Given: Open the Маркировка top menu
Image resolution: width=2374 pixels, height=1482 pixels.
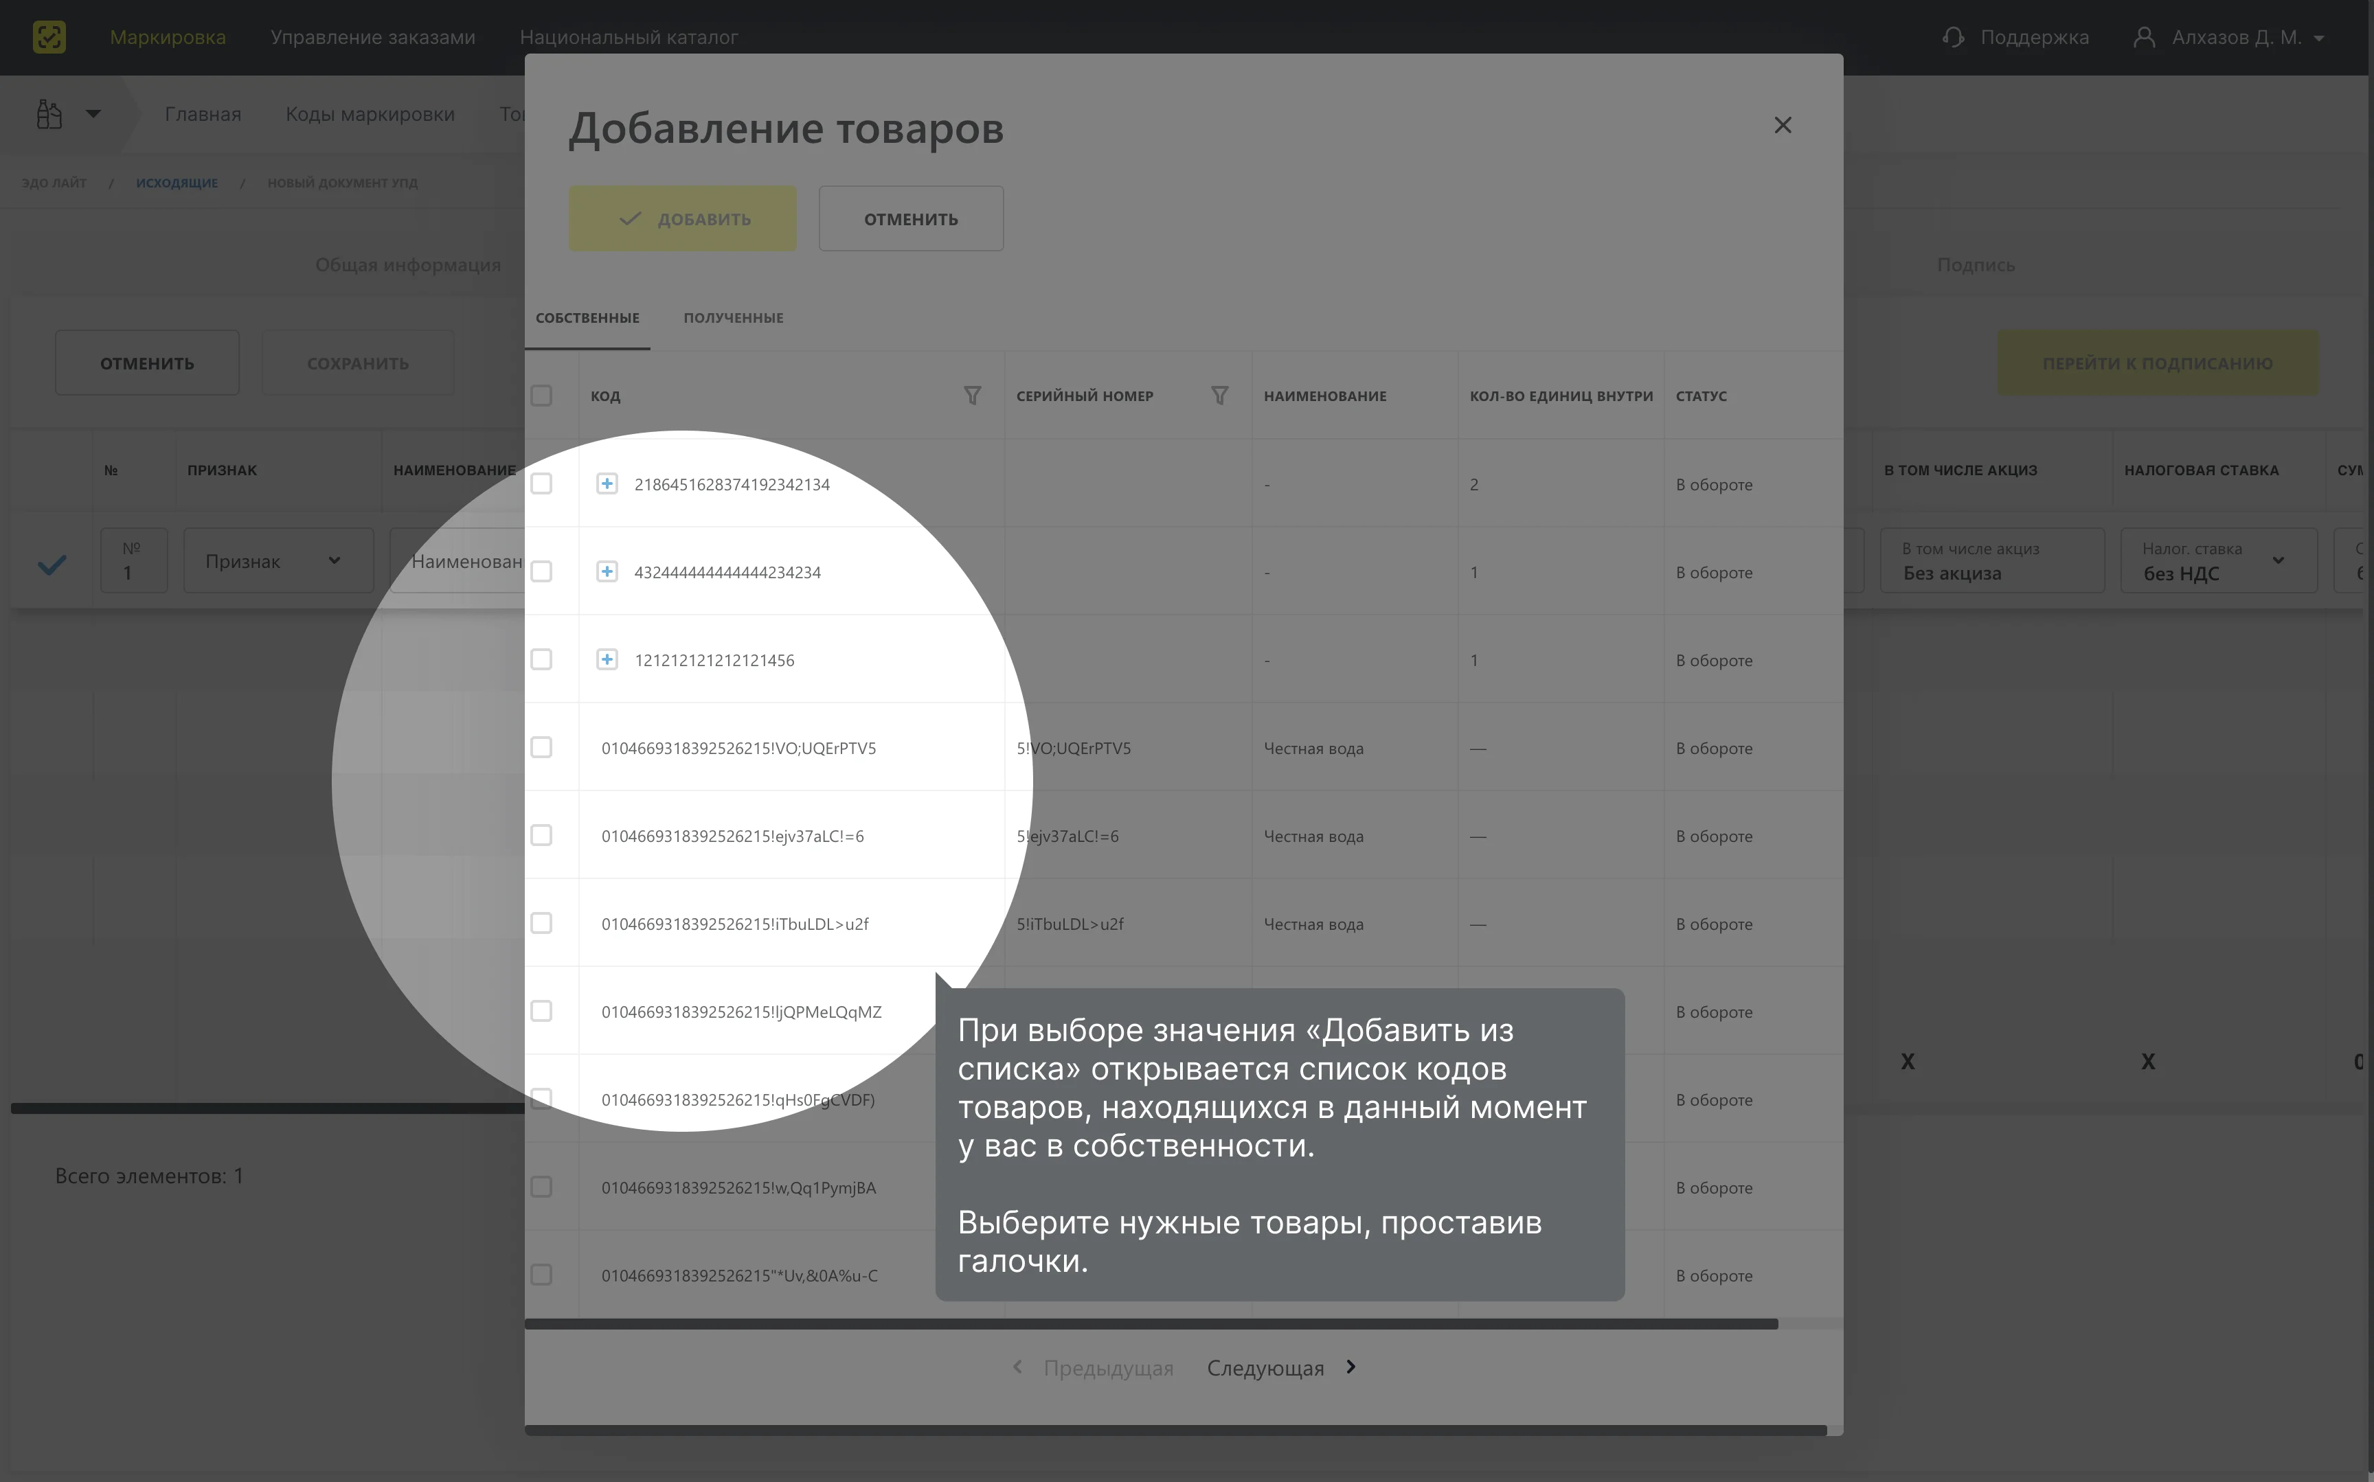Looking at the screenshot, I should pyautogui.click(x=168, y=37).
